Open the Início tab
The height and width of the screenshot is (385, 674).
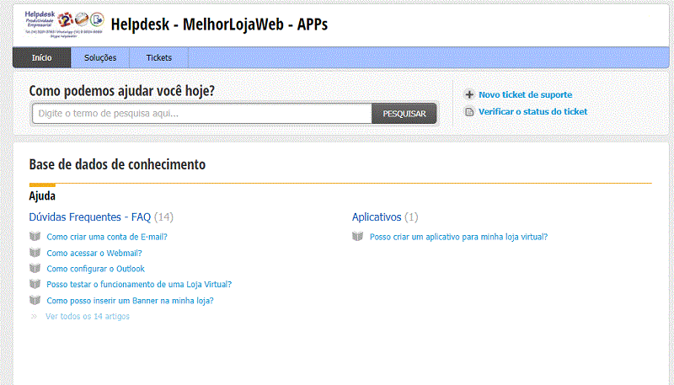tap(41, 57)
